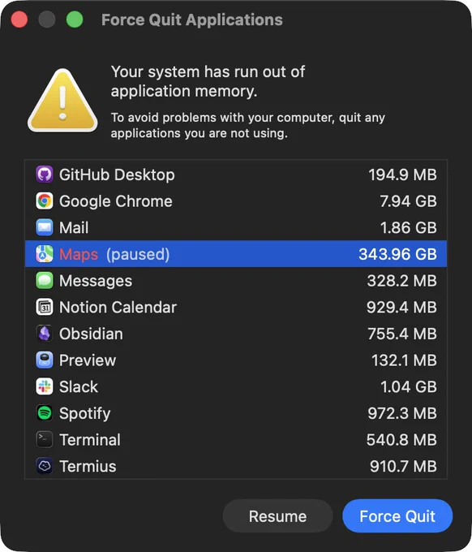Select the Preview row
This screenshot has width=472, height=552.
click(x=236, y=360)
